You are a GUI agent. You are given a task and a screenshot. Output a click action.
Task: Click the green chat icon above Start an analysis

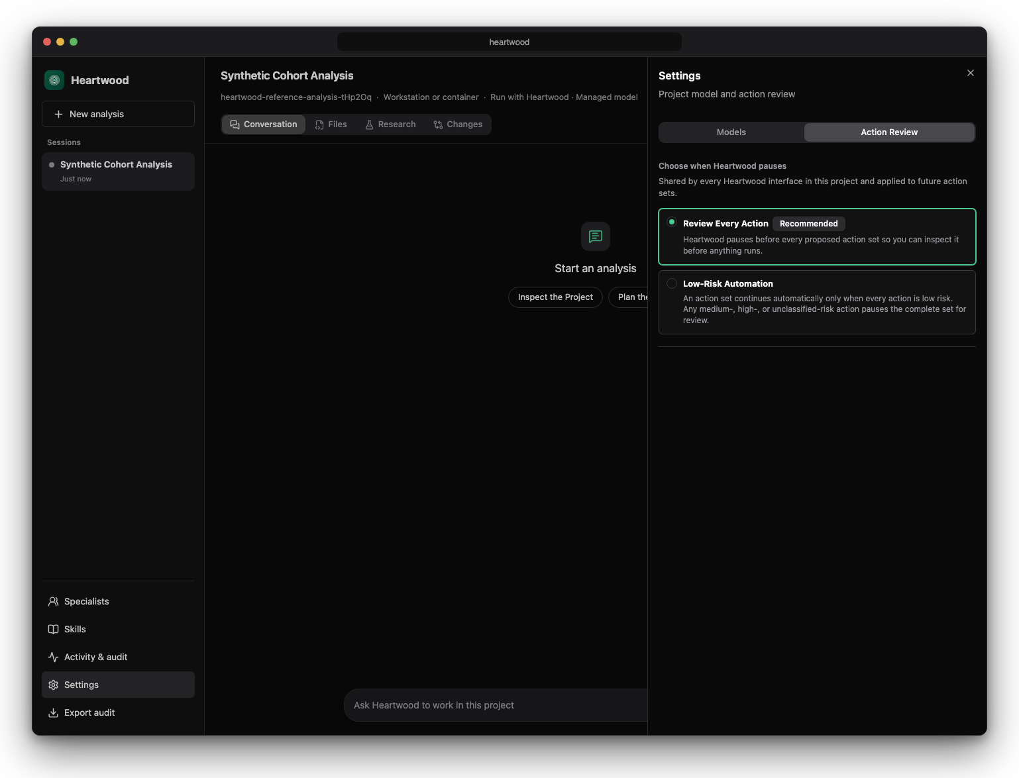pyautogui.click(x=596, y=236)
